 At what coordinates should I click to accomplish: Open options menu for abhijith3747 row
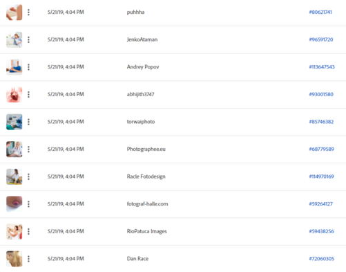click(x=28, y=94)
